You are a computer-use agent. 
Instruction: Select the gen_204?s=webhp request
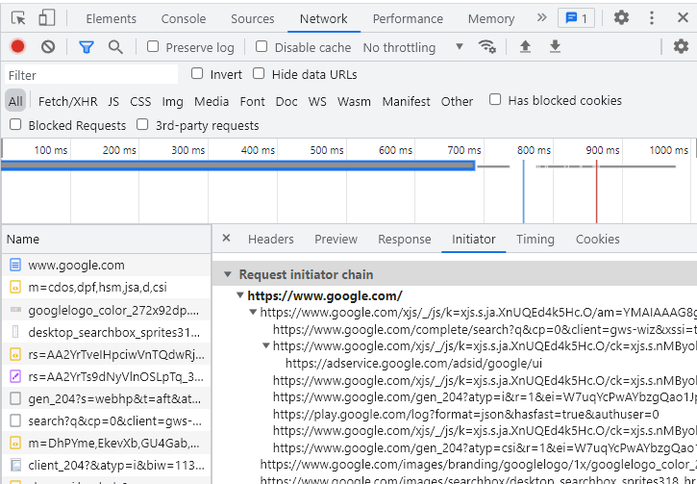click(107, 398)
